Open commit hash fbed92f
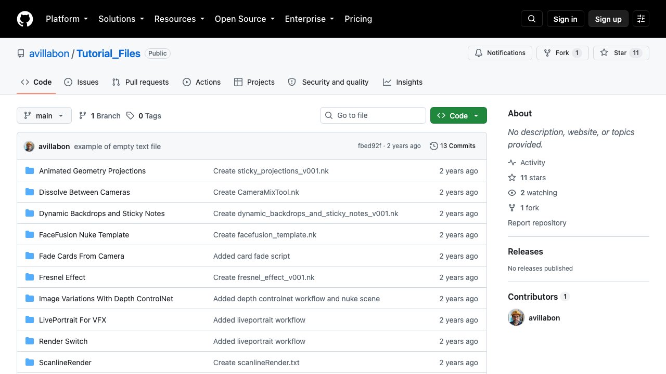 tap(369, 146)
